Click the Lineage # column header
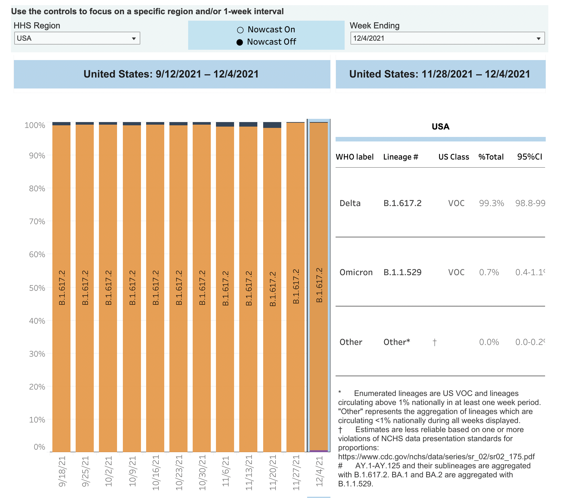Viewport: 580px width, 498px height. 401,157
